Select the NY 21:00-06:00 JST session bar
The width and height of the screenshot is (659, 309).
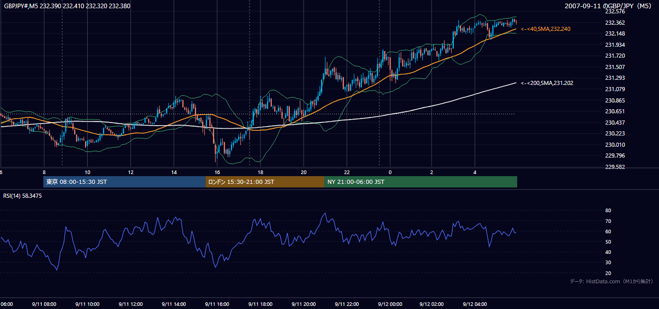pos(421,182)
